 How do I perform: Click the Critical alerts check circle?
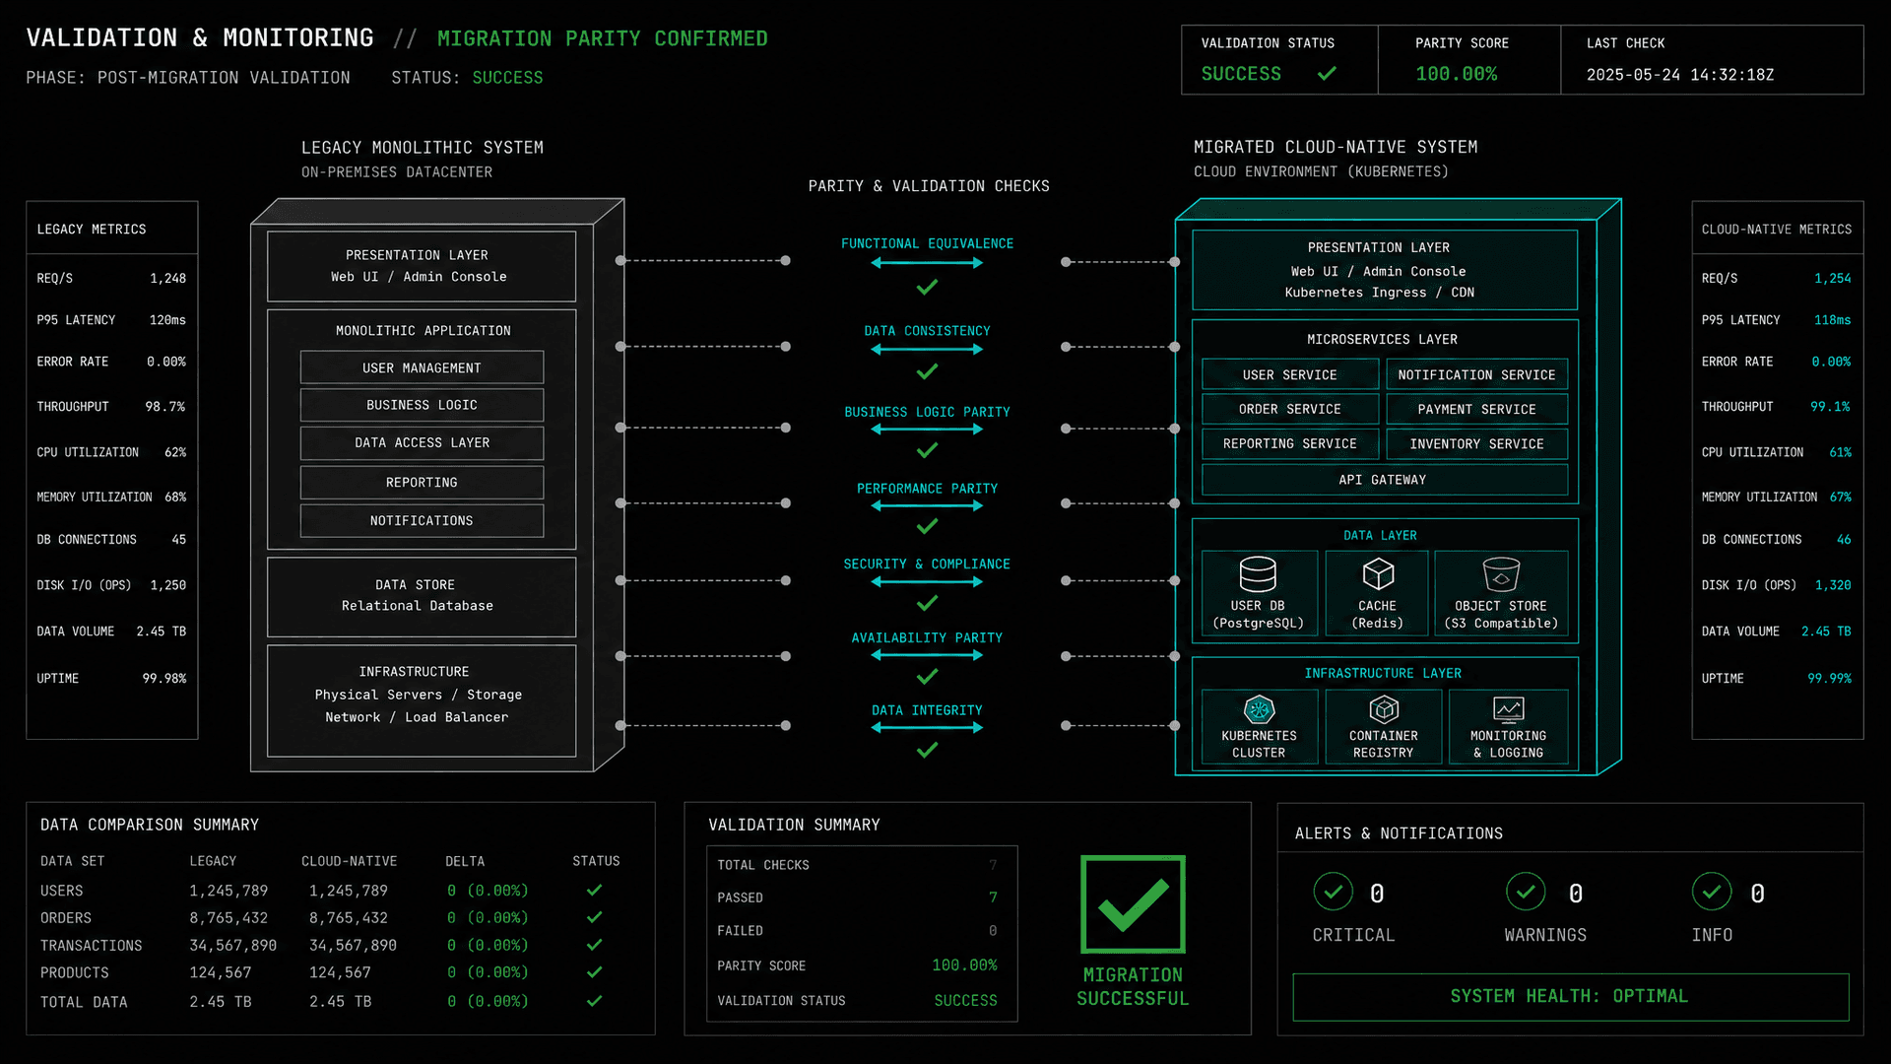(1333, 892)
